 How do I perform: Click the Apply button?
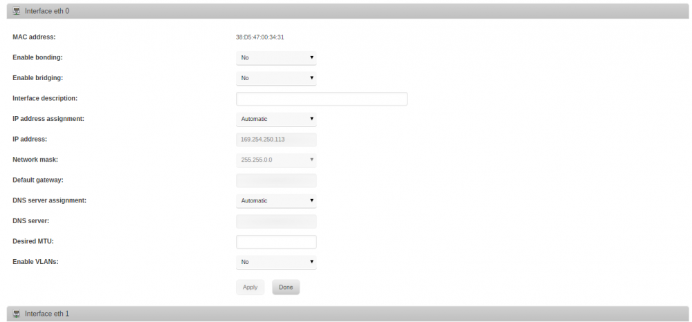click(251, 287)
